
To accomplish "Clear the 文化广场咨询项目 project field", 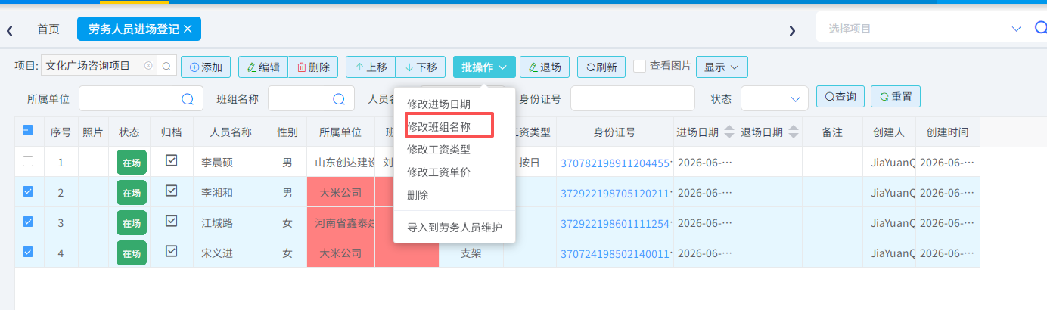I will point(148,67).
